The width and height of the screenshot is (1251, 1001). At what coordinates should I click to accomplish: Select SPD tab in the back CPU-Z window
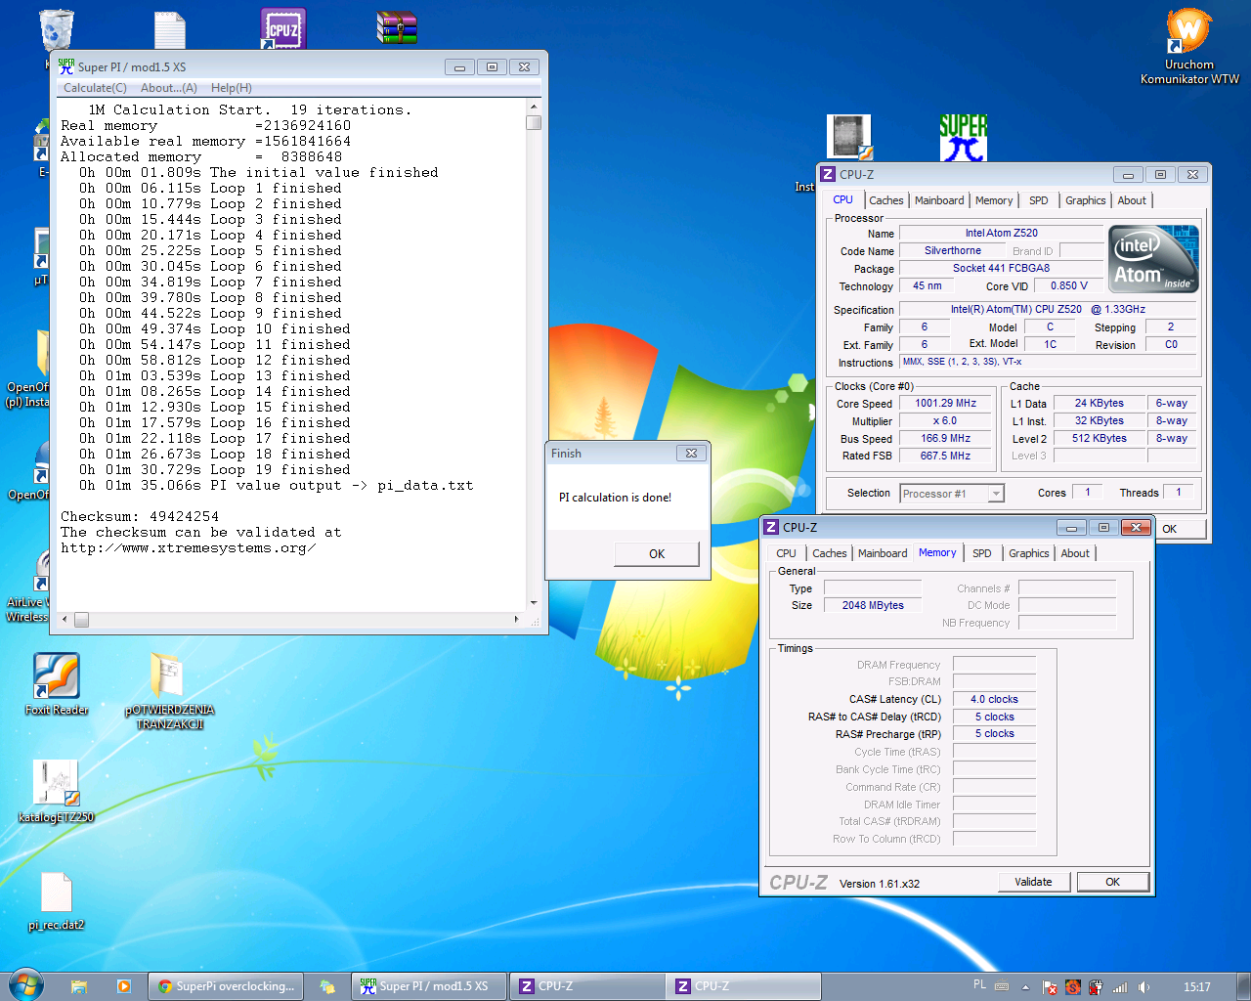pos(1038,200)
